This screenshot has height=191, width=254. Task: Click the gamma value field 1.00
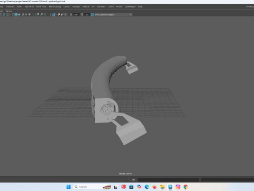tap(86, 14)
